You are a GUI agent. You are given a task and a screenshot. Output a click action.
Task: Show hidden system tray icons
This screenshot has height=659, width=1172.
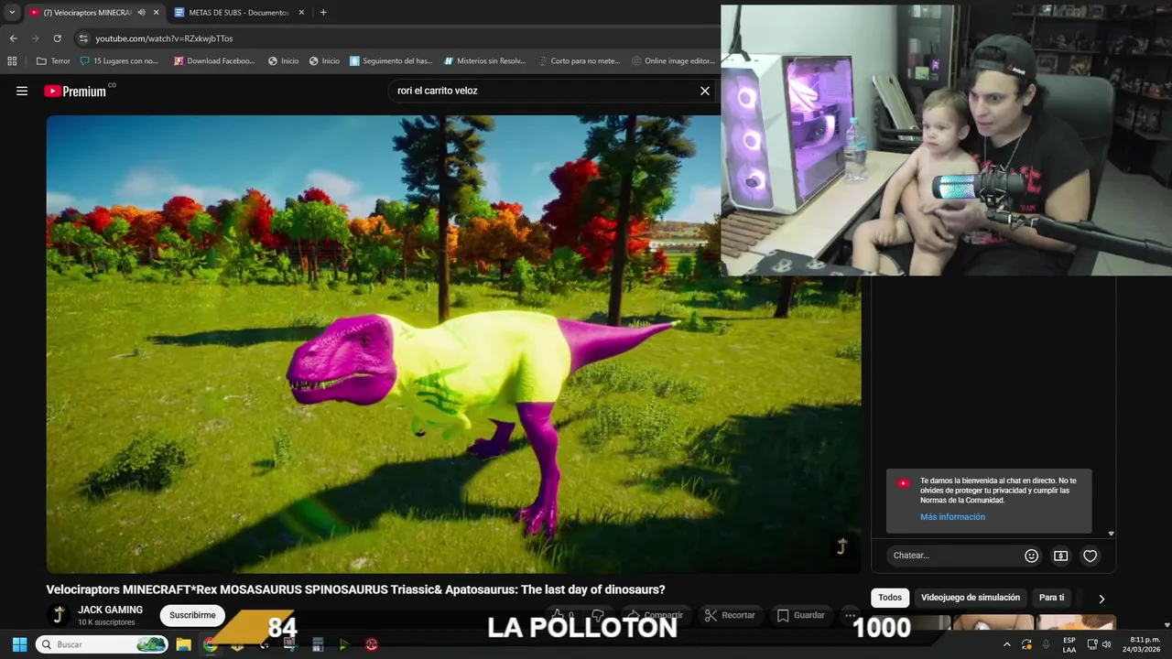[1007, 644]
